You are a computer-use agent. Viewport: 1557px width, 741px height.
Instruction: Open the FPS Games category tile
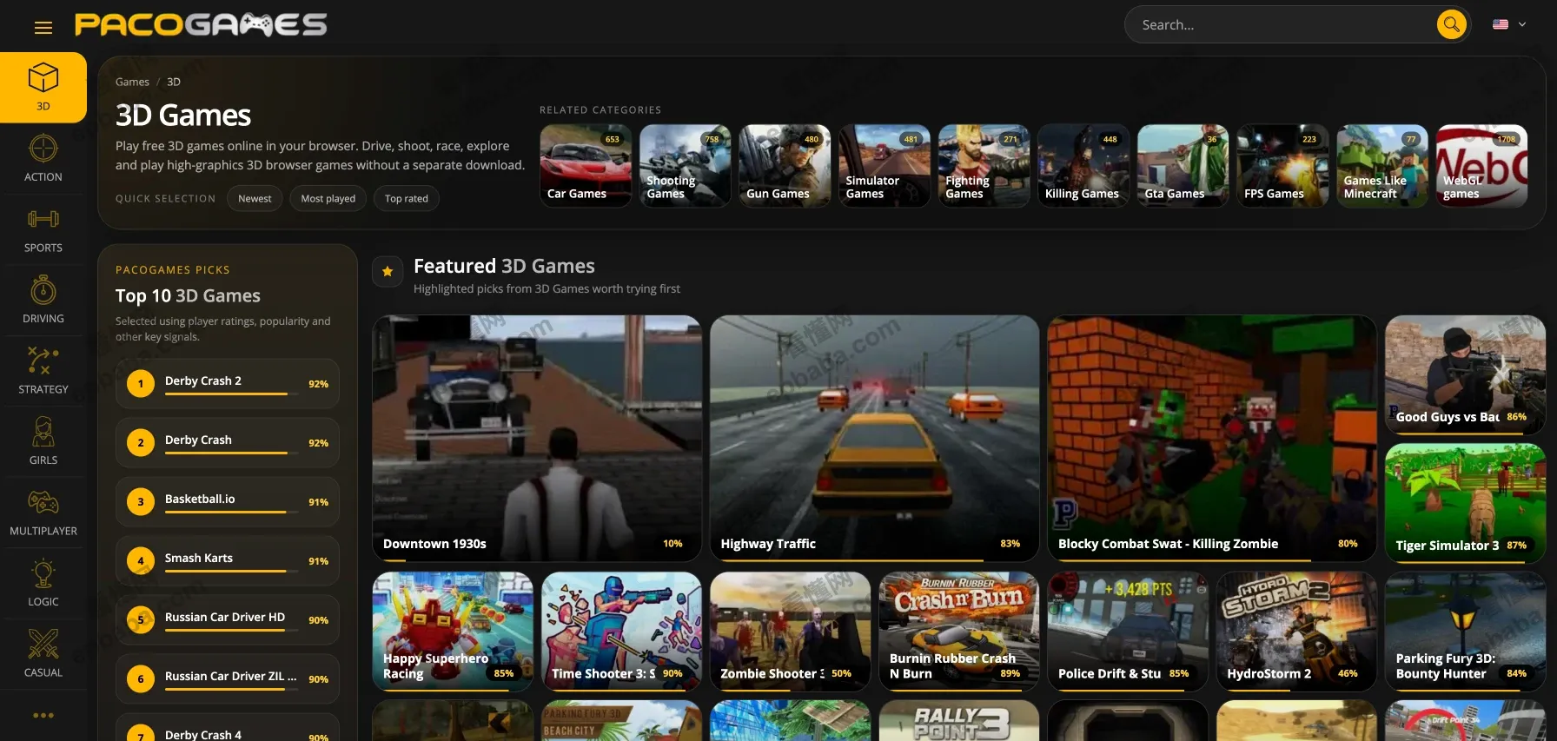[1282, 166]
